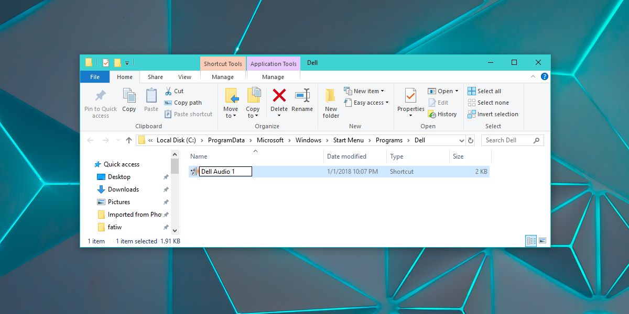This screenshot has width=629, height=314.
Task: Open the address bar history dropdown
Action: pos(461,140)
